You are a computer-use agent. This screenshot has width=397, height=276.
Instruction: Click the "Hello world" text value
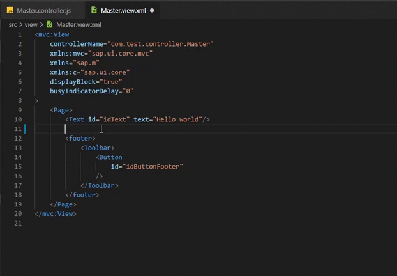pyautogui.click(x=177, y=119)
